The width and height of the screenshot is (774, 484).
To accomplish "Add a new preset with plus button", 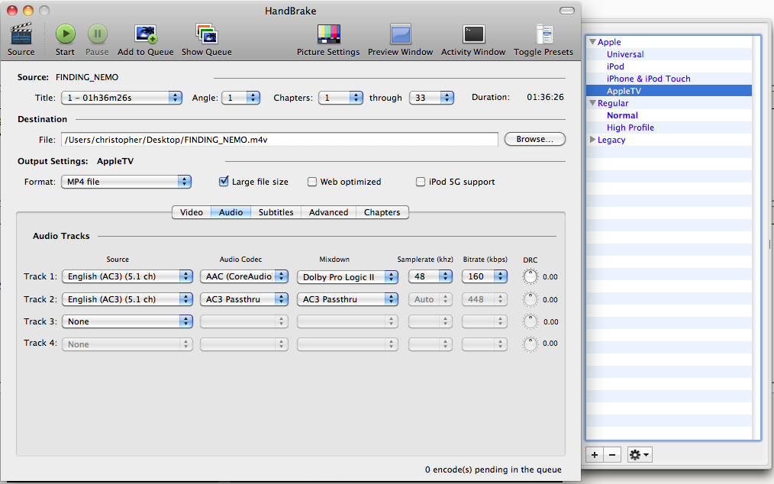I will coord(595,455).
